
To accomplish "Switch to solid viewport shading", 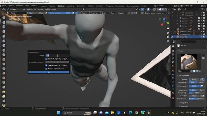I will [160, 9].
